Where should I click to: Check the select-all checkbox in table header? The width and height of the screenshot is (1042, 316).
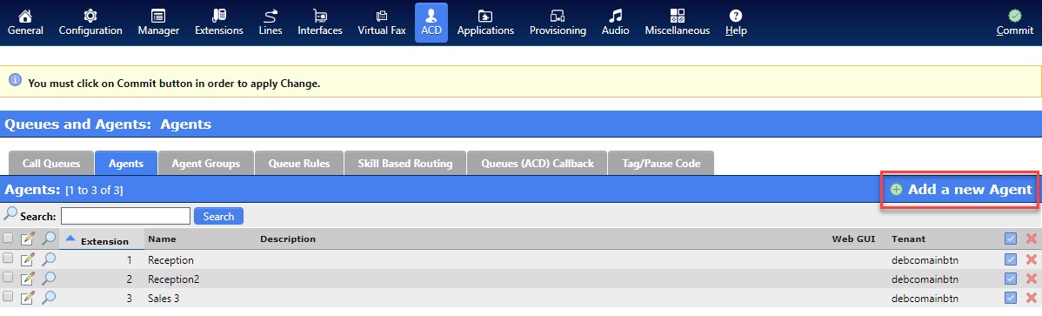[8, 239]
